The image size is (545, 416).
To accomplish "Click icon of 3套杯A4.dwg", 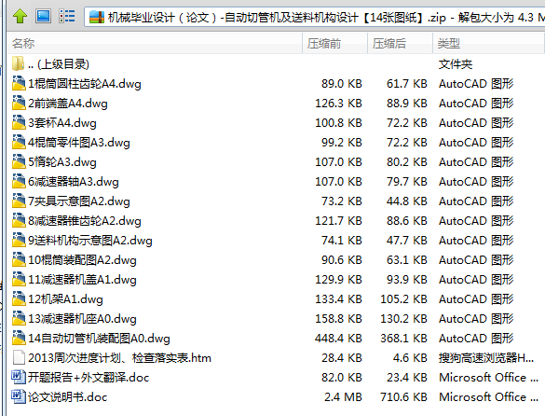I will click(x=19, y=122).
